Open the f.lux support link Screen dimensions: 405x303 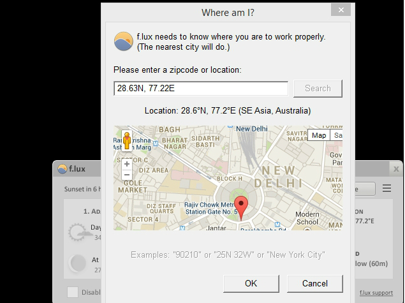coord(376,293)
